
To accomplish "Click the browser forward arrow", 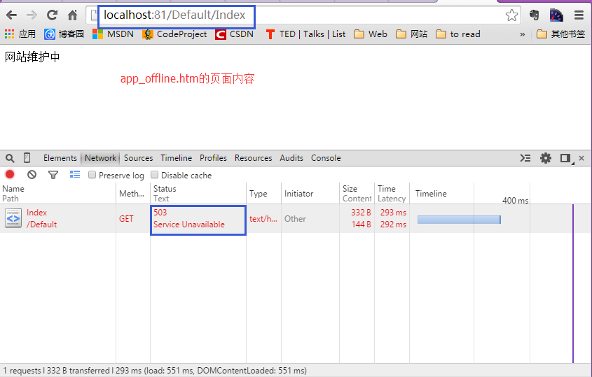I will coord(32,15).
